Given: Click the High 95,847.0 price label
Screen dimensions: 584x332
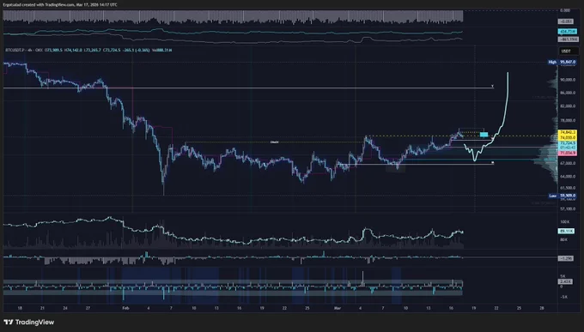Looking at the screenshot, I should click(562, 62).
